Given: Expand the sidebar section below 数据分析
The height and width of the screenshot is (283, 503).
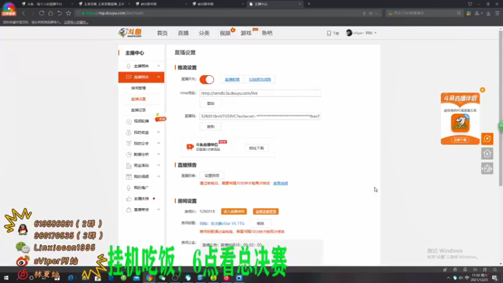Looking at the screenshot, I should click(x=158, y=165).
